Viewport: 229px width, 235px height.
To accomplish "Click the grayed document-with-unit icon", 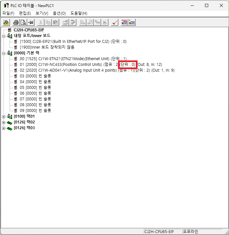I will click(83, 22).
